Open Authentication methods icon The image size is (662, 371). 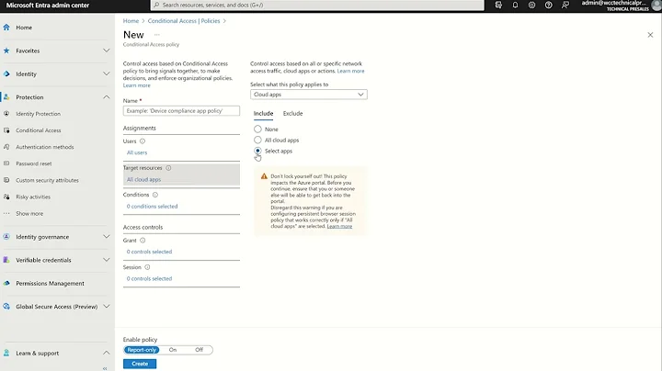click(6, 147)
